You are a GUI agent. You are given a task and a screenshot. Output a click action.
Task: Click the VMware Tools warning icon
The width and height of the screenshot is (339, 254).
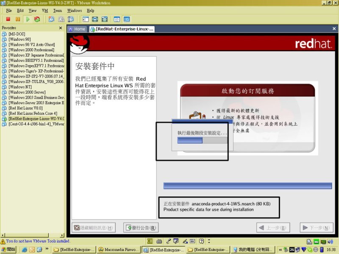tap(3, 241)
